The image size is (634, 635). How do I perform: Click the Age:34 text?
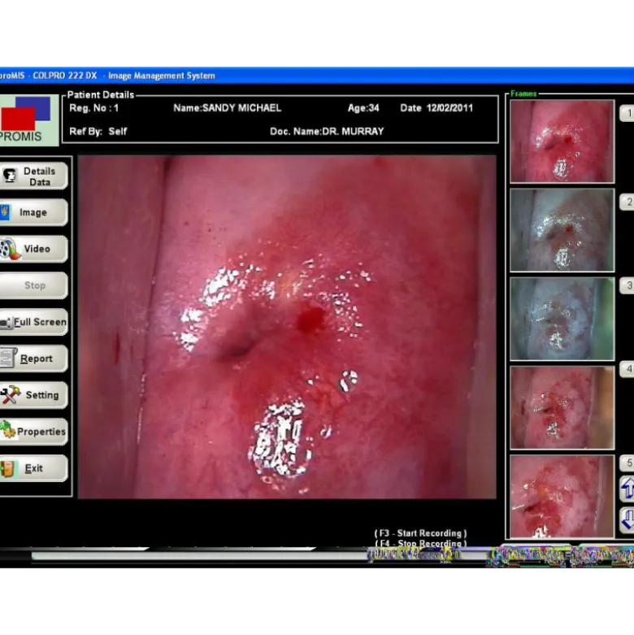click(363, 108)
